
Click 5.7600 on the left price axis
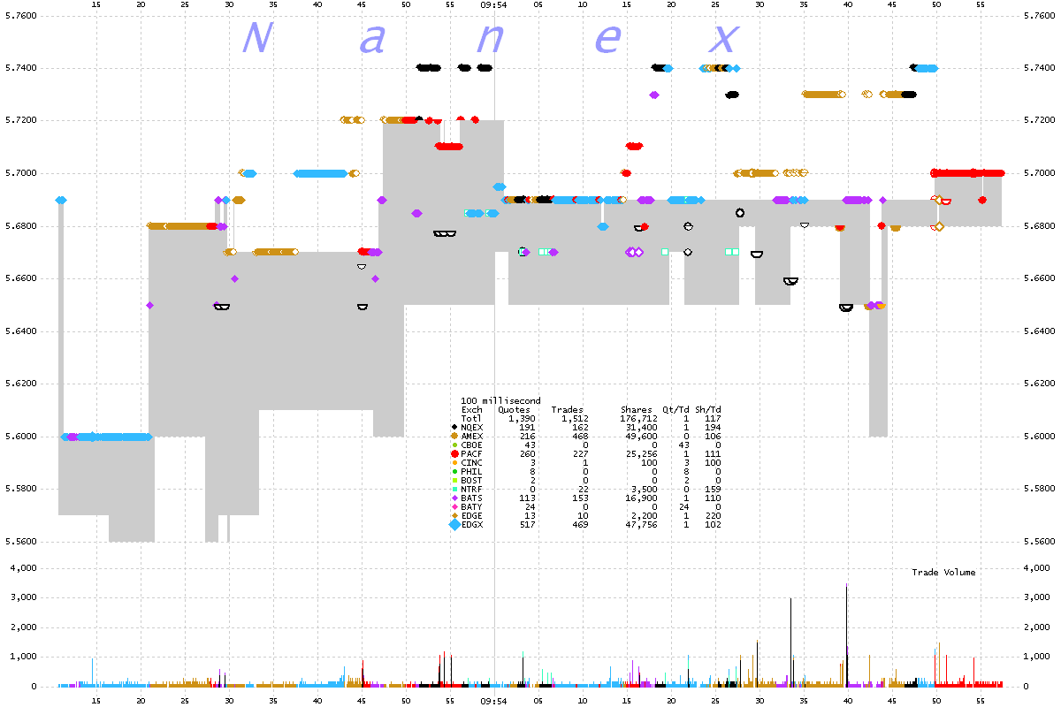(19, 16)
